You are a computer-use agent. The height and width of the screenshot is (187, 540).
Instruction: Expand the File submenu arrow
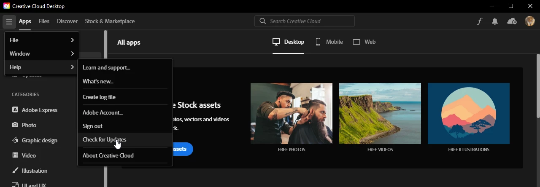[x=73, y=40]
